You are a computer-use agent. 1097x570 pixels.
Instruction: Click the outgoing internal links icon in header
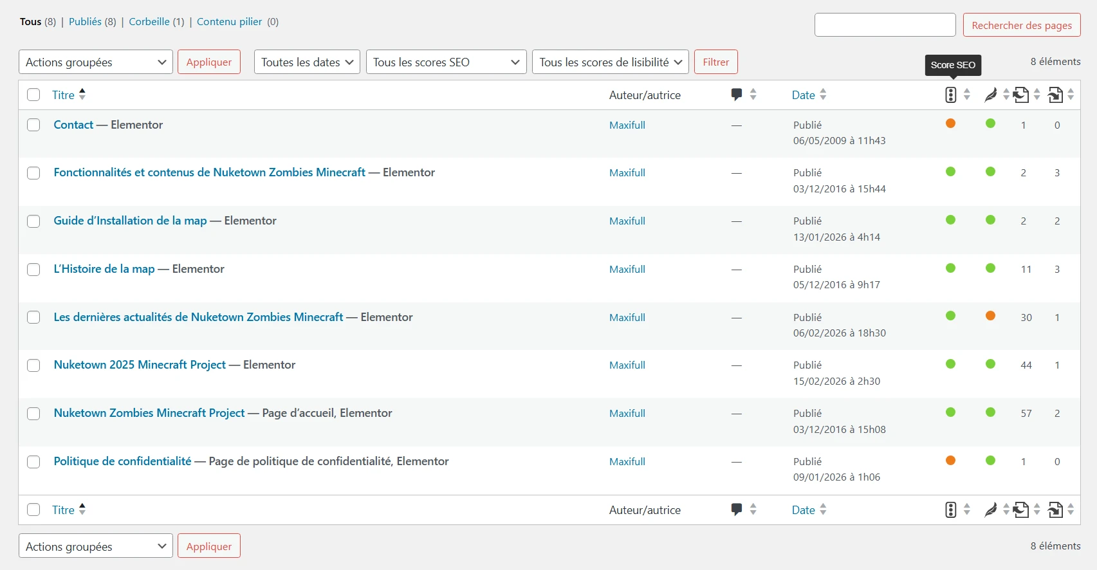(1021, 95)
